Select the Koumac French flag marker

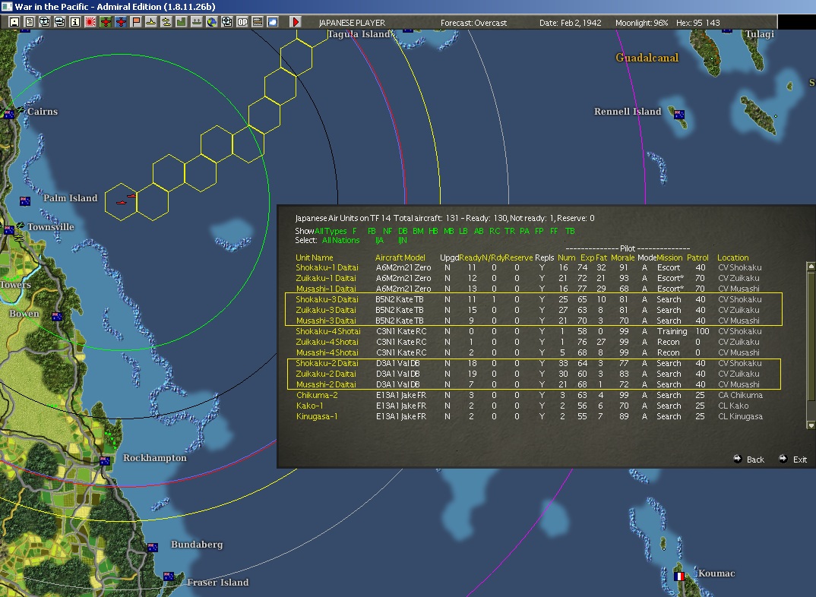point(679,576)
